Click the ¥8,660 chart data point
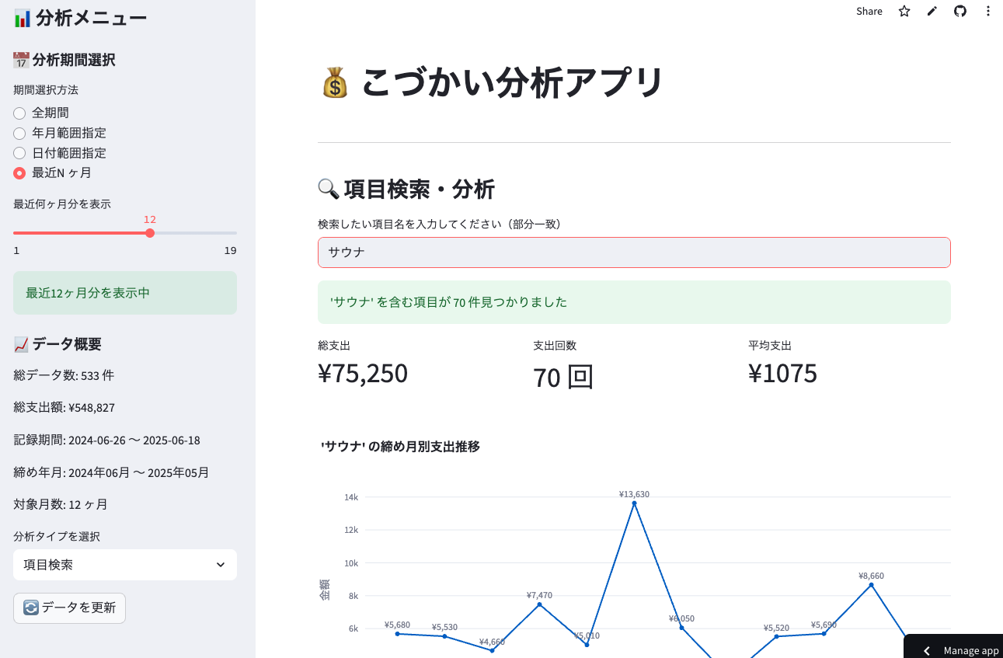Viewport: 1003px width, 658px height. point(871,585)
